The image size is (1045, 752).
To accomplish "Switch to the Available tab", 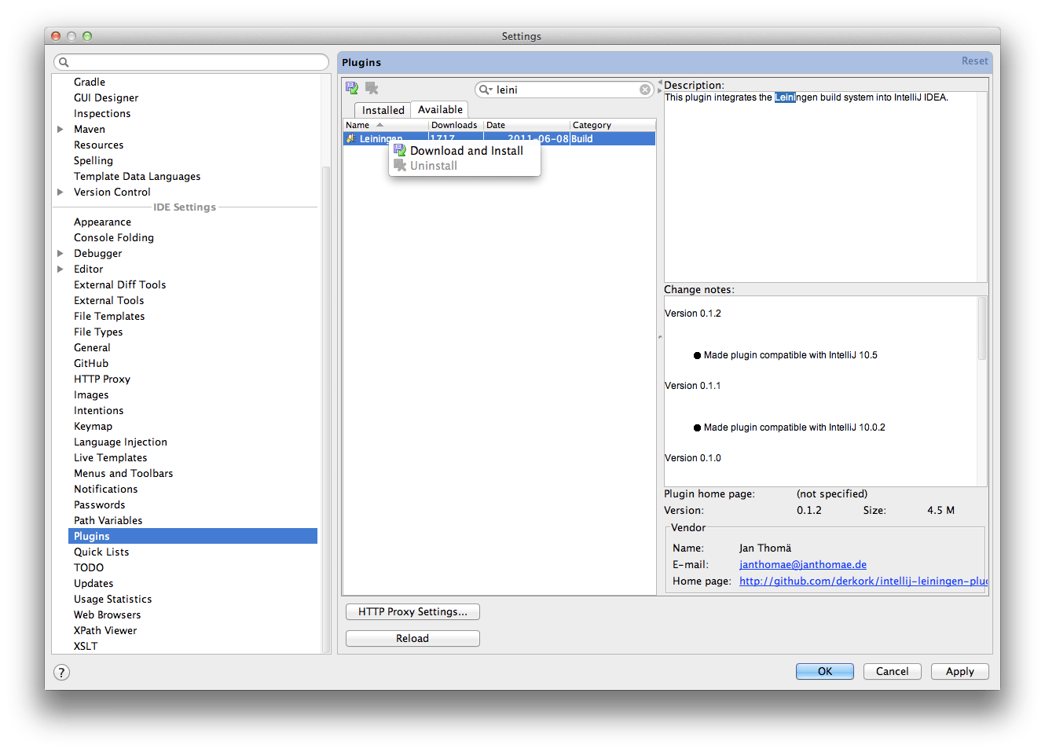I will click(x=440, y=109).
